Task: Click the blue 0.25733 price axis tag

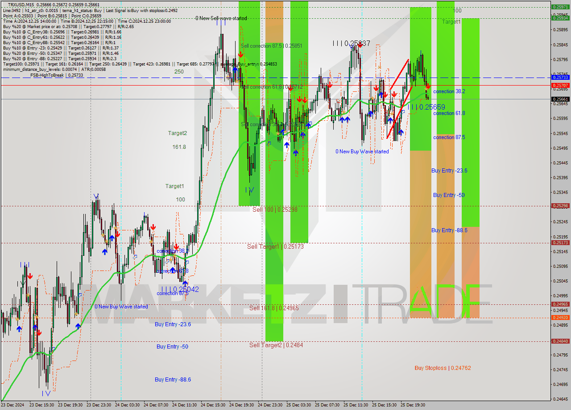Action: click(x=560, y=78)
